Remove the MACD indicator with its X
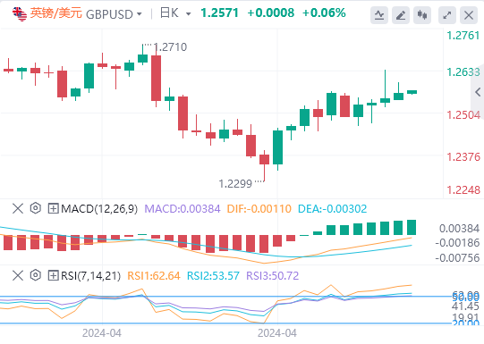 tap(18, 209)
